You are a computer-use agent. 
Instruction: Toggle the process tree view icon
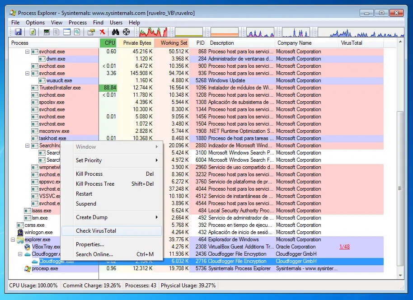click(x=56, y=32)
